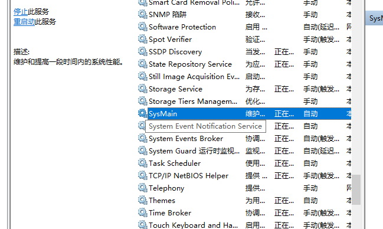Select the Spot Verifier service name

click(170, 40)
